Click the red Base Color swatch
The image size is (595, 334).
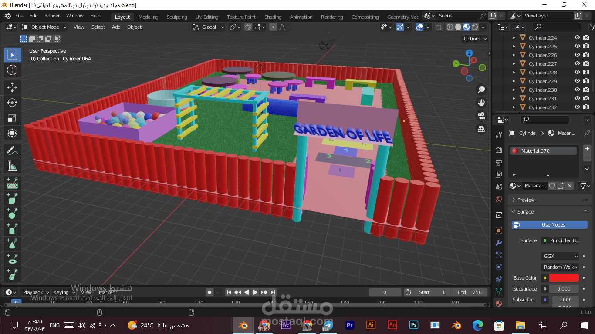[x=564, y=278]
